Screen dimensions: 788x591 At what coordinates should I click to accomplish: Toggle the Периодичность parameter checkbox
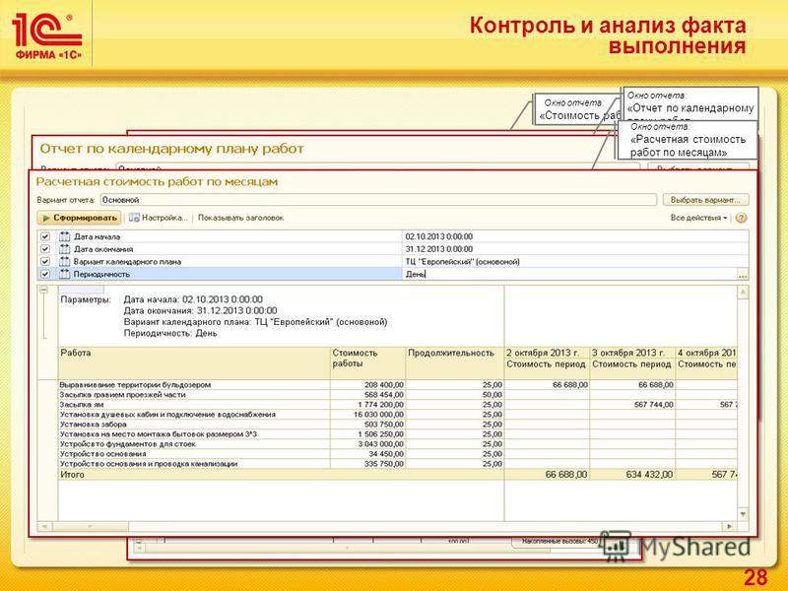(45, 274)
